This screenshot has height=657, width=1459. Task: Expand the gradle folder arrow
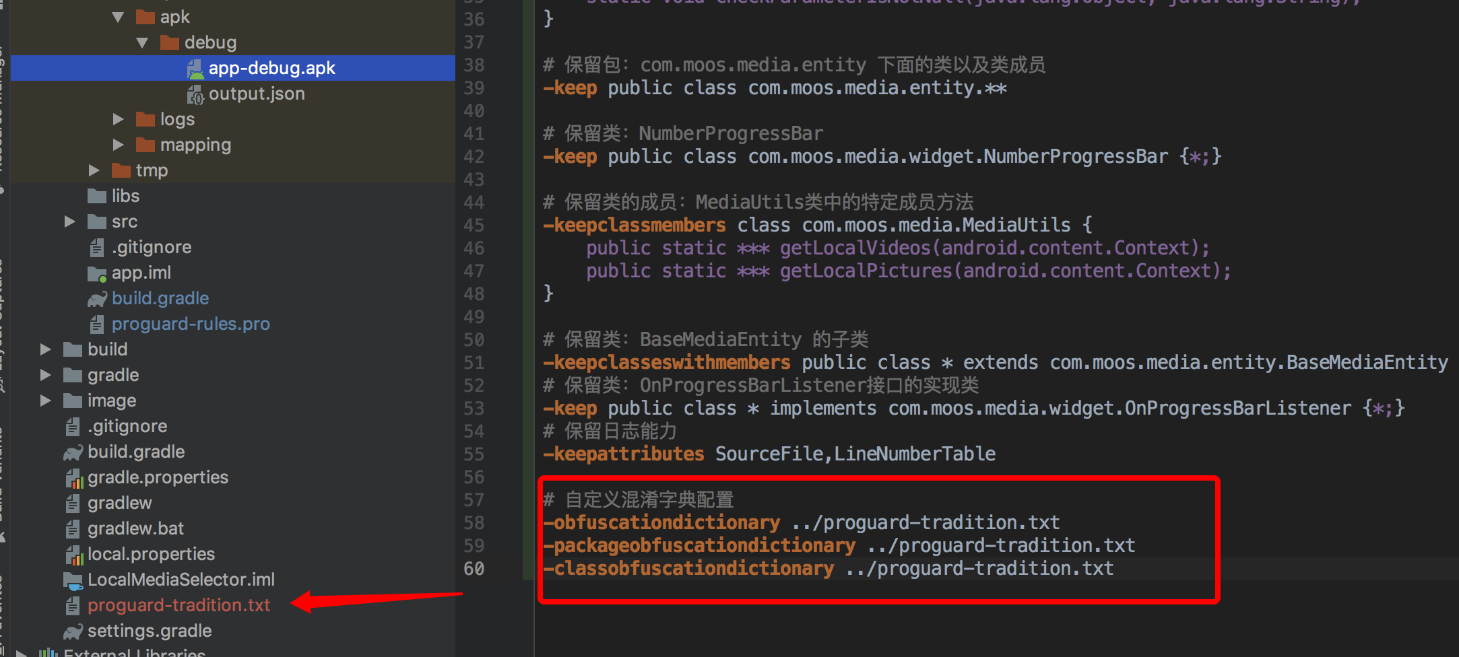pyautogui.click(x=45, y=375)
